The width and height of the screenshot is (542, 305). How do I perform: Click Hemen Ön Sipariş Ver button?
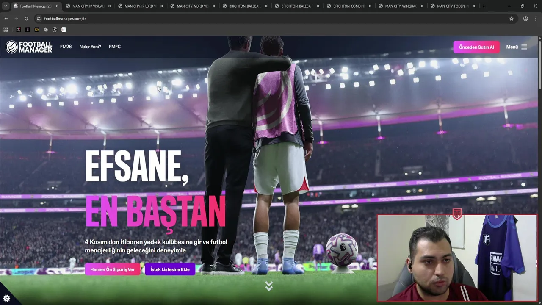112,269
